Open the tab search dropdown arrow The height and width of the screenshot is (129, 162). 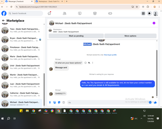click(x=2, y=1)
